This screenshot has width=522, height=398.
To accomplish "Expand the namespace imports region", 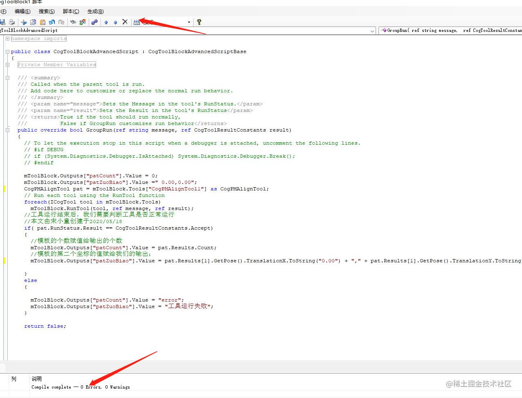I will [x=7, y=38].
